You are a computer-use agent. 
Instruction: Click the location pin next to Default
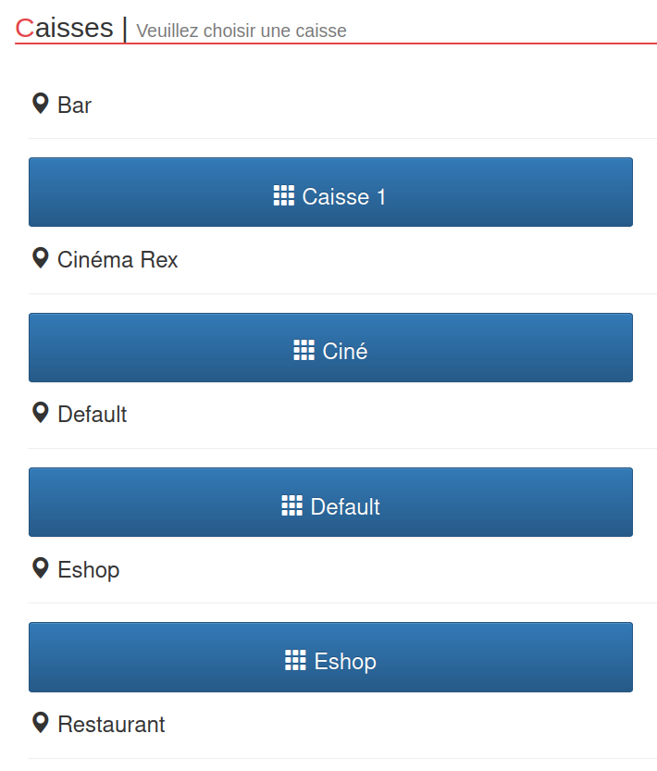(40, 413)
